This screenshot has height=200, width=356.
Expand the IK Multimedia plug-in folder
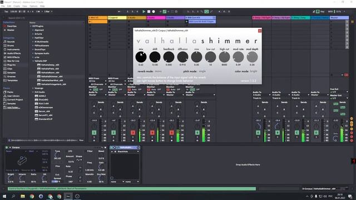pyautogui.click(x=33, y=42)
